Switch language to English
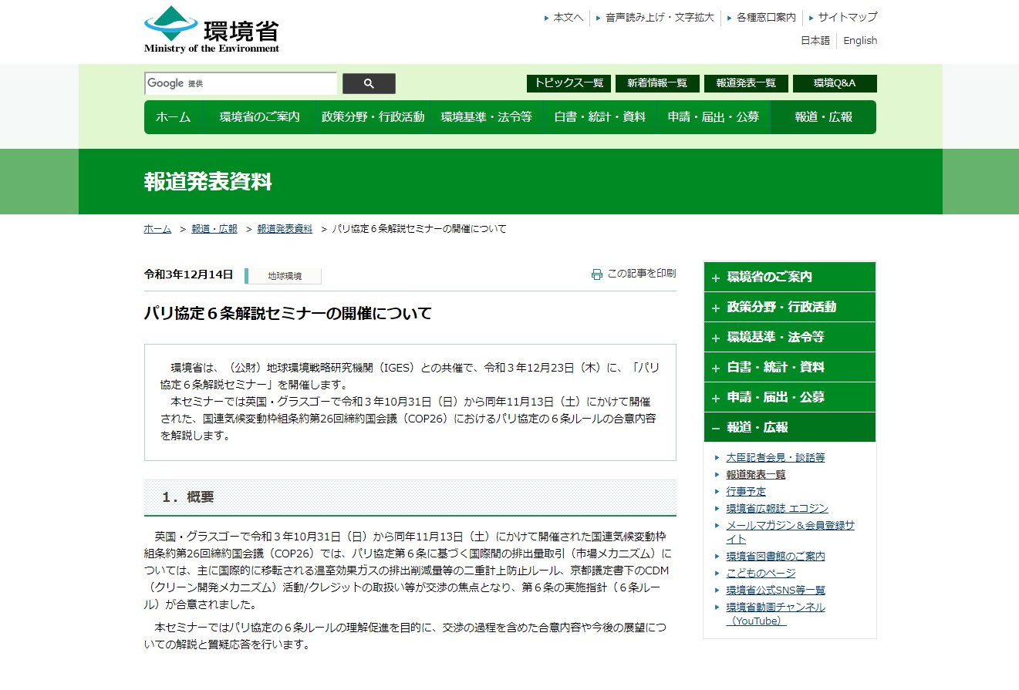The image size is (1019, 690). (859, 41)
